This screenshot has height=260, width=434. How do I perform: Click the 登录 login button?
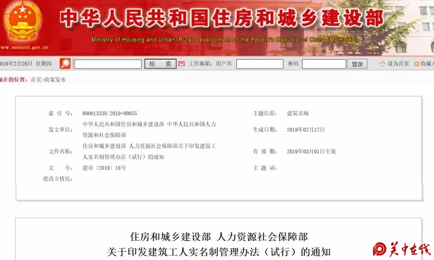357,64
